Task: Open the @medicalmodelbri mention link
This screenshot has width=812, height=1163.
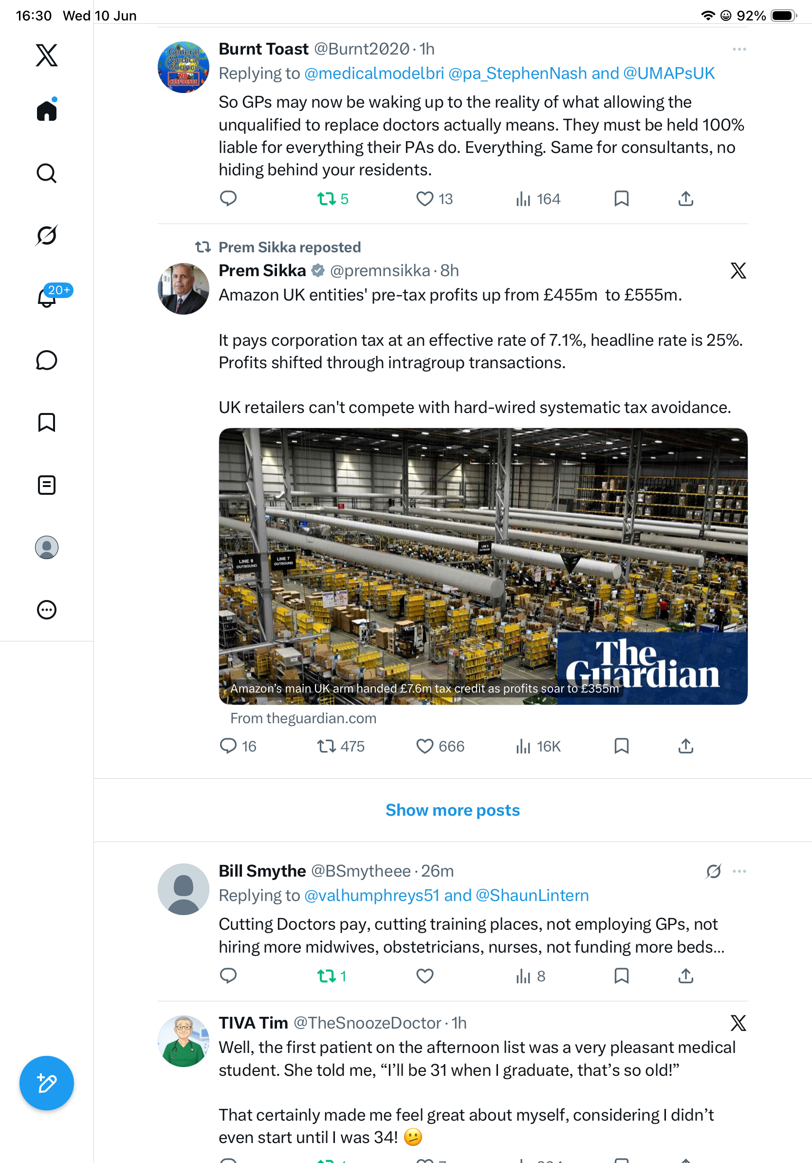Action: click(x=374, y=74)
